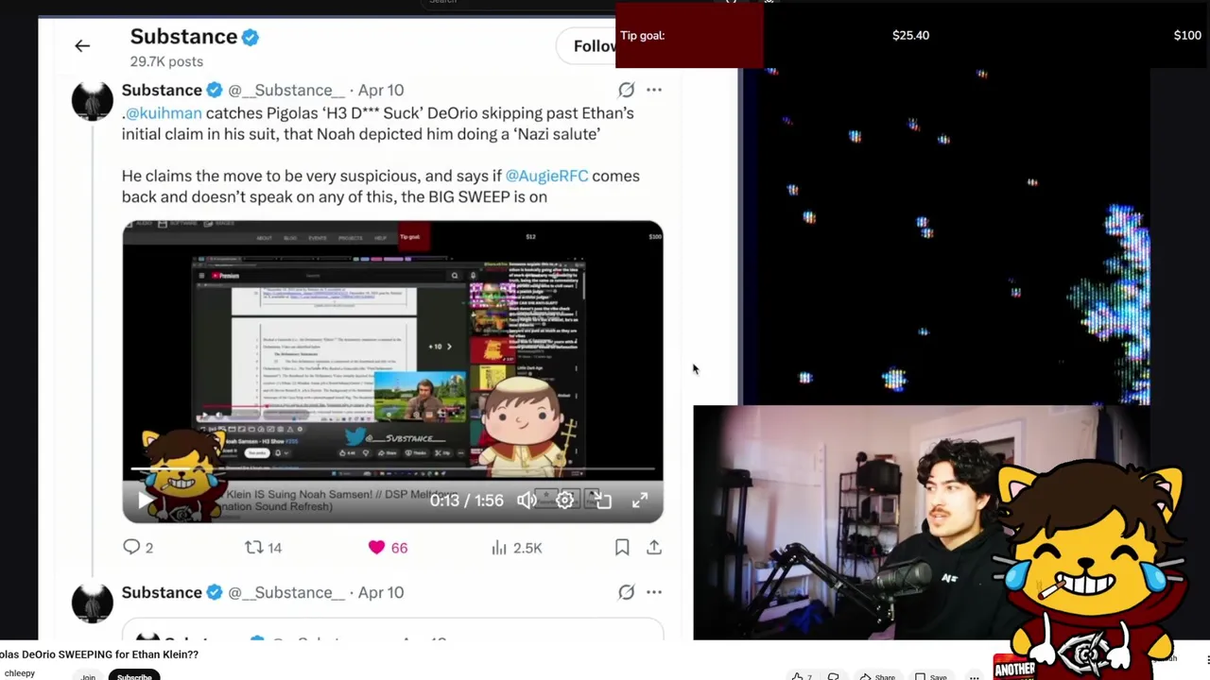The height and width of the screenshot is (680, 1210).
Task: Mute the embedded tweet video
Action: [x=527, y=501]
